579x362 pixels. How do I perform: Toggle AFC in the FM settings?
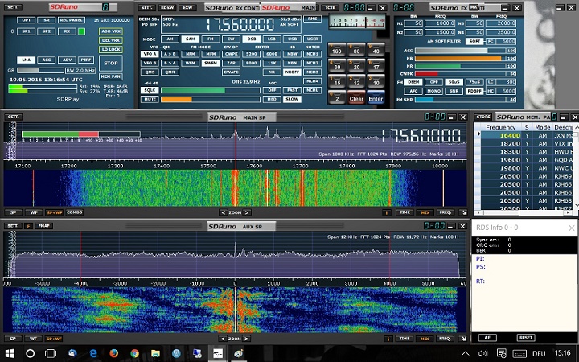click(x=413, y=91)
